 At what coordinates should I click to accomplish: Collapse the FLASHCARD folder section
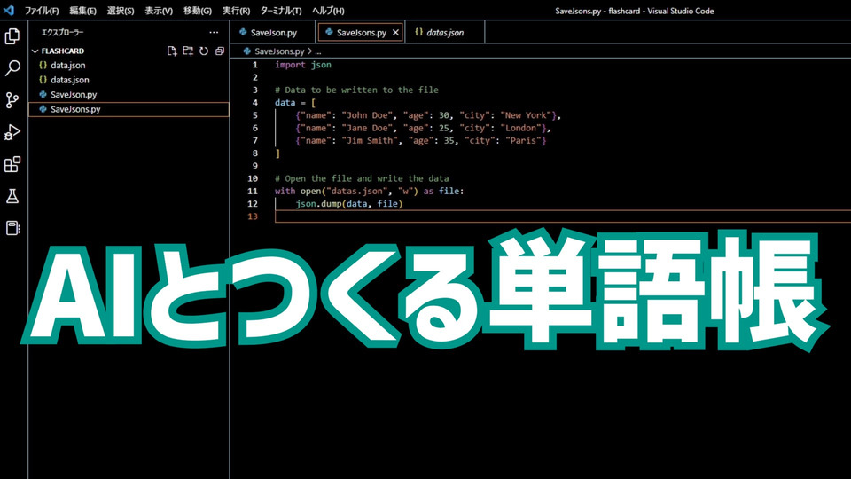pyautogui.click(x=62, y=51)
